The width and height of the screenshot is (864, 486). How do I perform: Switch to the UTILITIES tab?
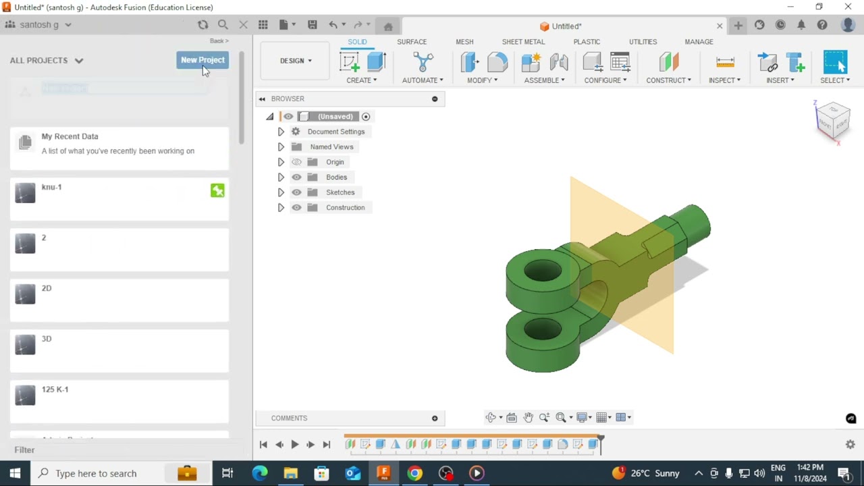[x=643, y=42]
